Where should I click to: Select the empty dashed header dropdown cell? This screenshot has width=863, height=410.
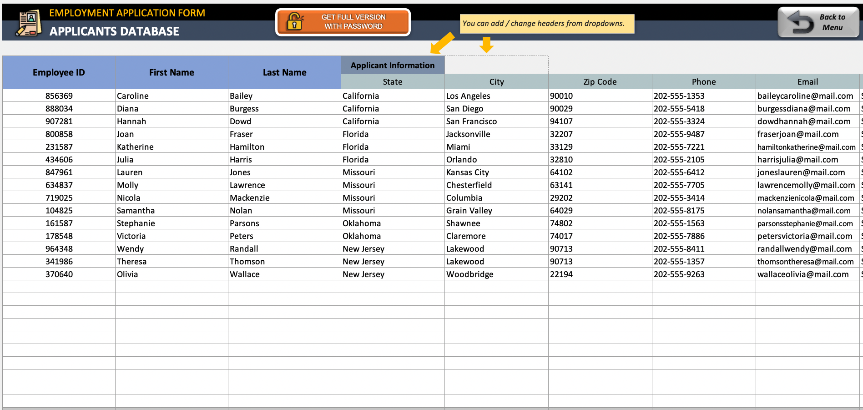pyautogui.click(x=496, y=65)
